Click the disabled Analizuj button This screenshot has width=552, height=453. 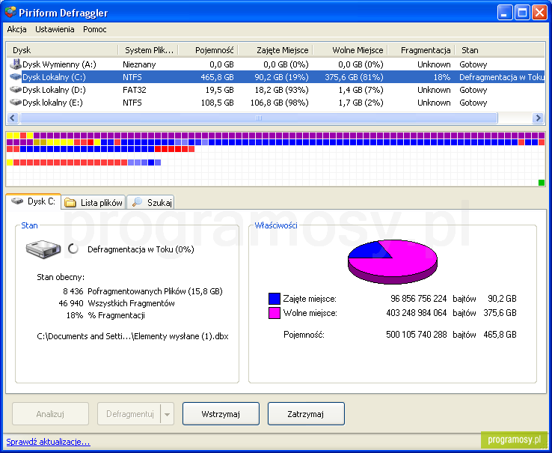[x=50, y=413]
